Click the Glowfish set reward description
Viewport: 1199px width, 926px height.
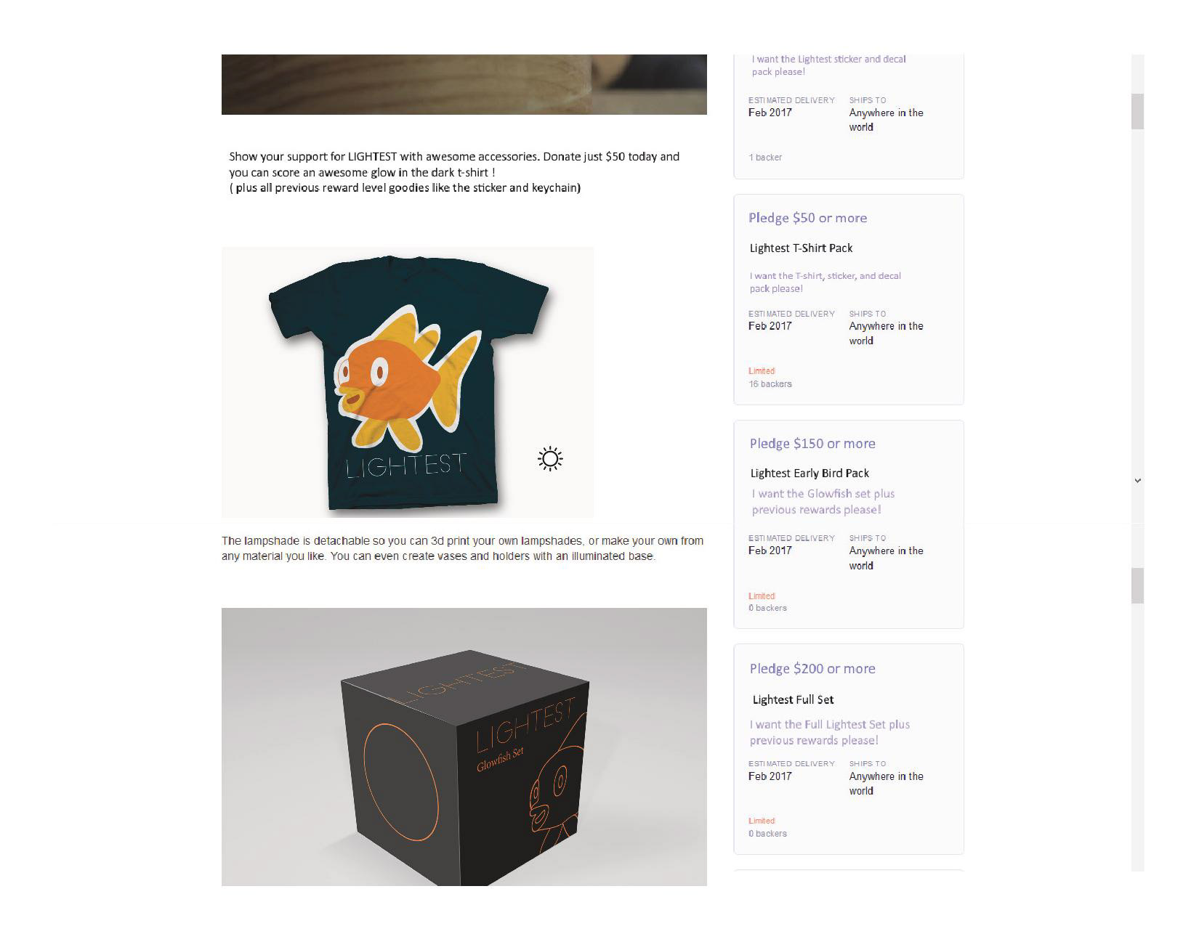pos(823,502)
